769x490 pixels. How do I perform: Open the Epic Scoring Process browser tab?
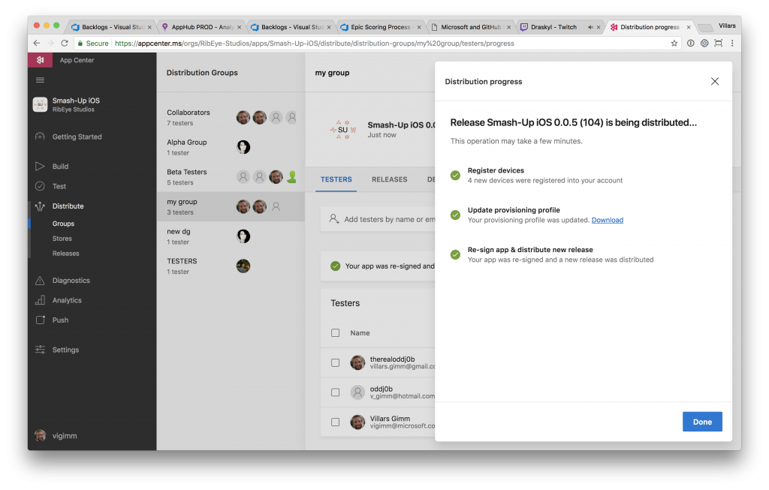(381, 27)
